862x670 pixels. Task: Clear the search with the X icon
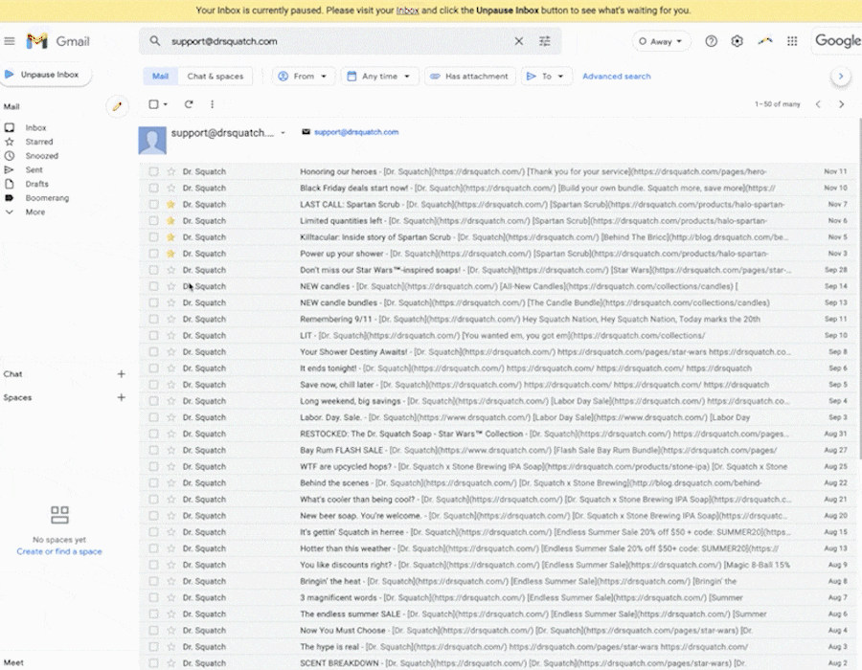click(x=518, y=41)
